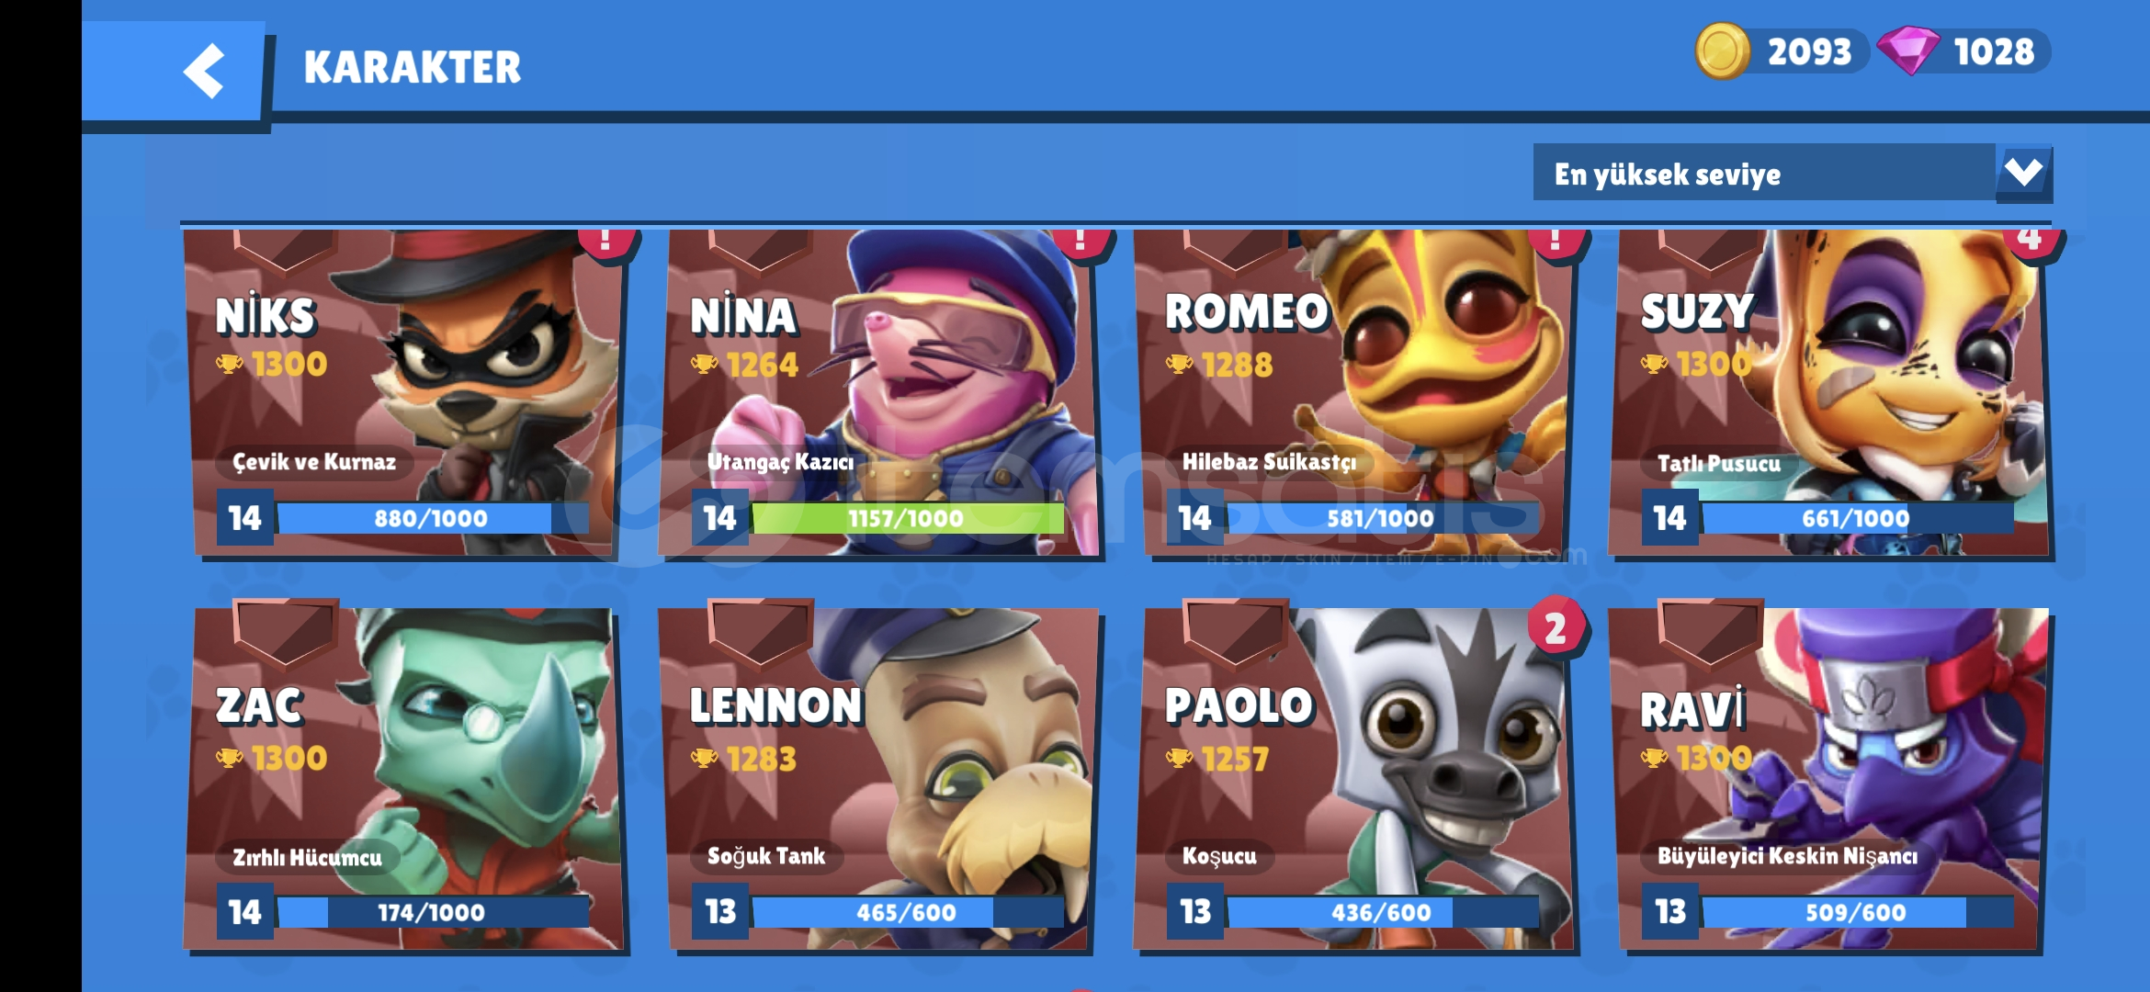
Task: Open Ravi character card
Action: [x=1830, y=777]
